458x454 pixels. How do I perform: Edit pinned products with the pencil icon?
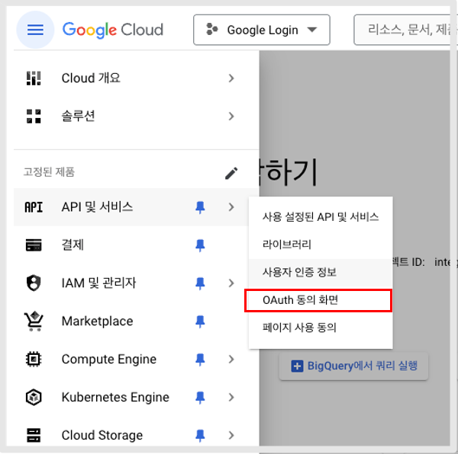(x=231, y=174)
